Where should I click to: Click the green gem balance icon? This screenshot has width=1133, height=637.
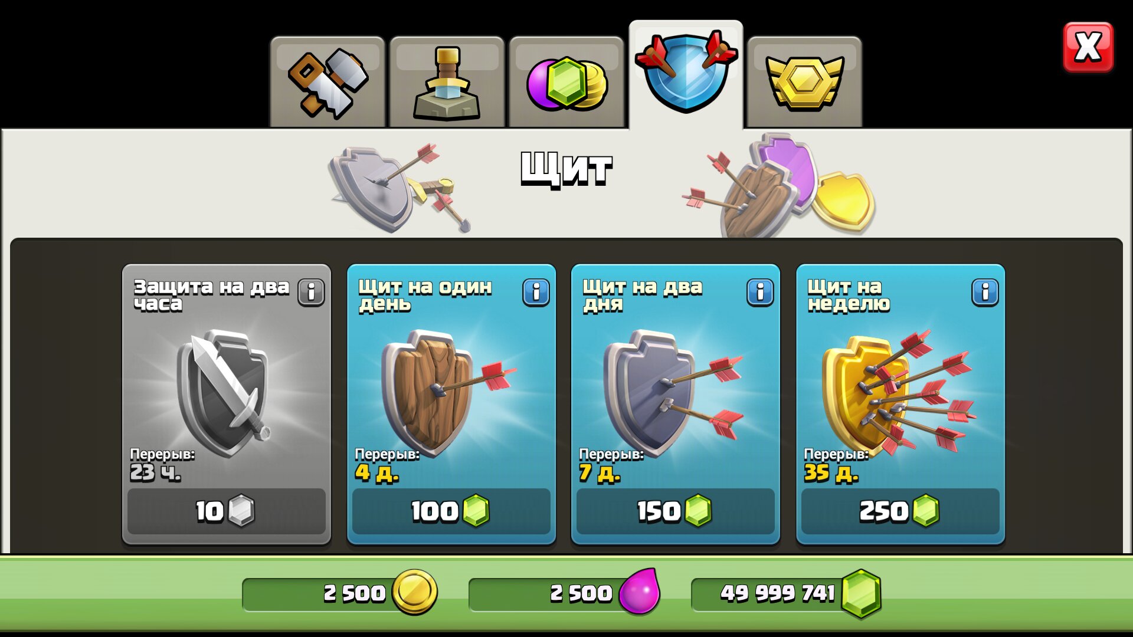tap(862, 593)
